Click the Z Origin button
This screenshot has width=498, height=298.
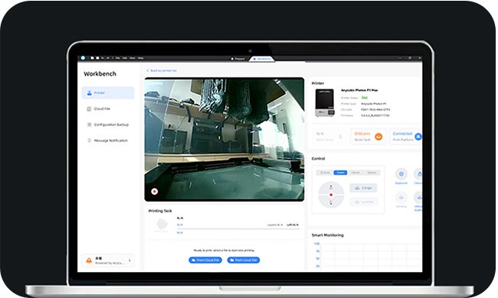363,188
